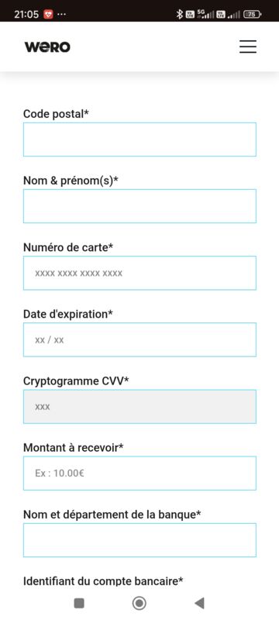
Task: Tap the Identifiant du compte bancaire label
Action: [x=103, y=581]
